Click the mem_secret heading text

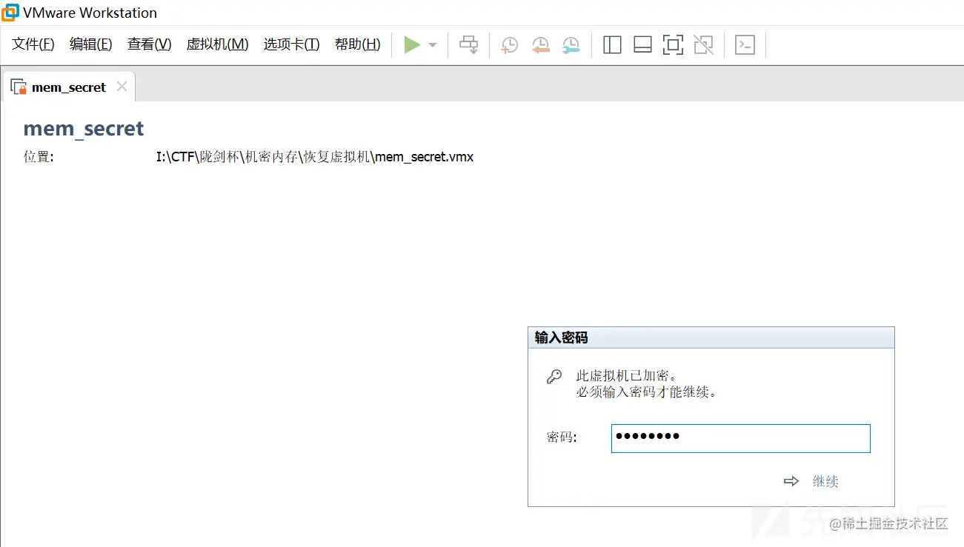(84, 128)
